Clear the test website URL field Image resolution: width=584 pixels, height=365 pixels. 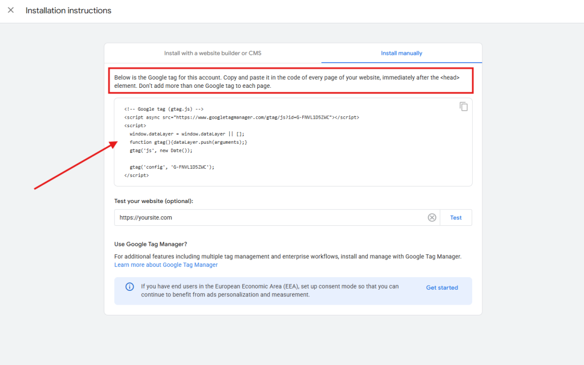(x=432, y=217)
